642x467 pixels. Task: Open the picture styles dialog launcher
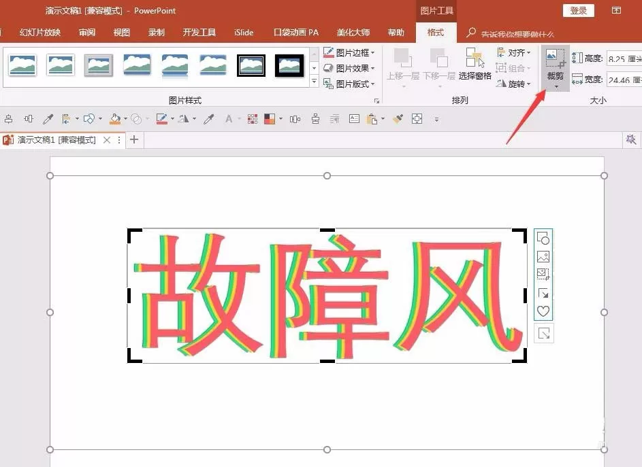point(376,101)
